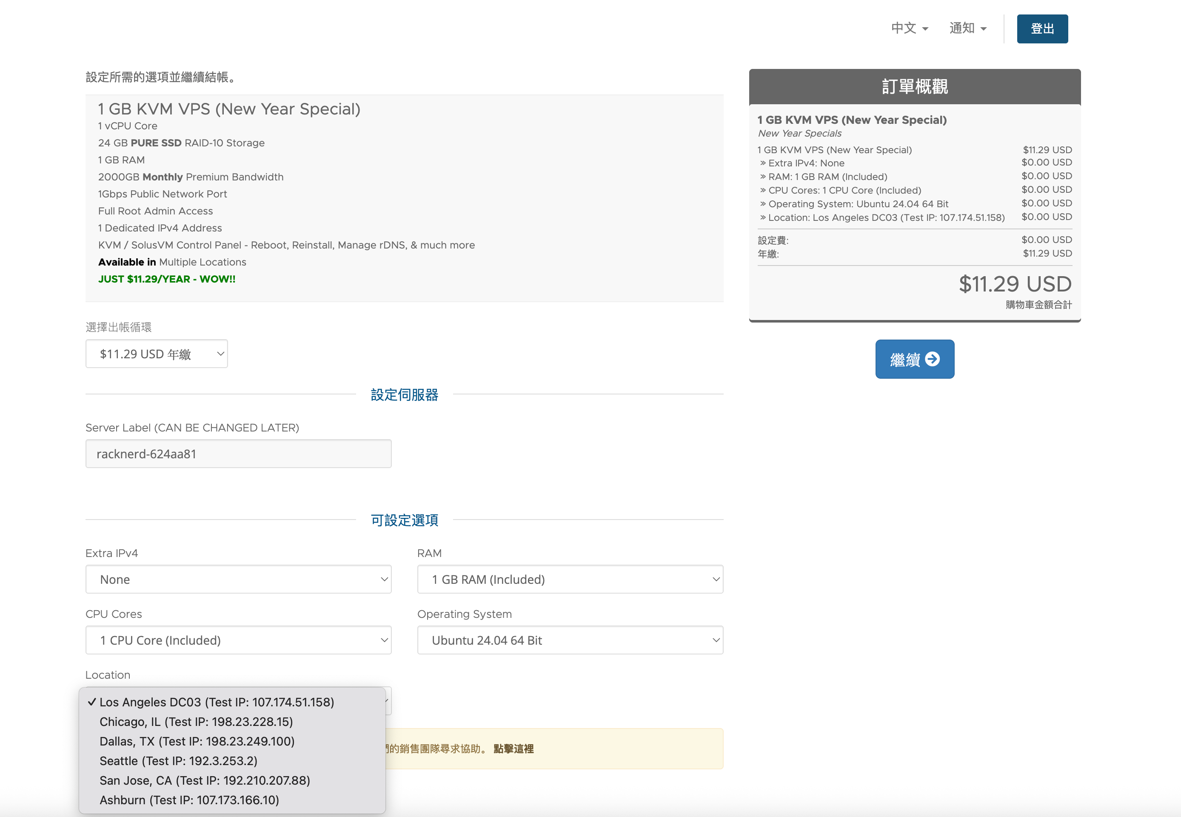Select Dallas, TX location option
Viewport: 1181px width, 817px height.
(x=197, y=741)
